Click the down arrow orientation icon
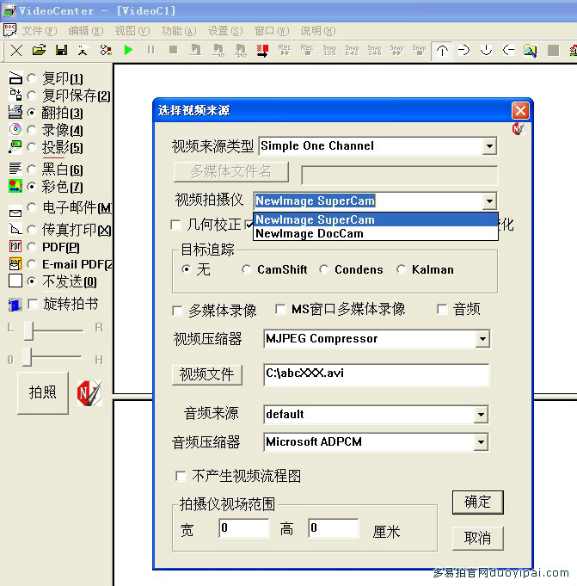The width and height of the screenshot is (577, 586). coord(486,50)
